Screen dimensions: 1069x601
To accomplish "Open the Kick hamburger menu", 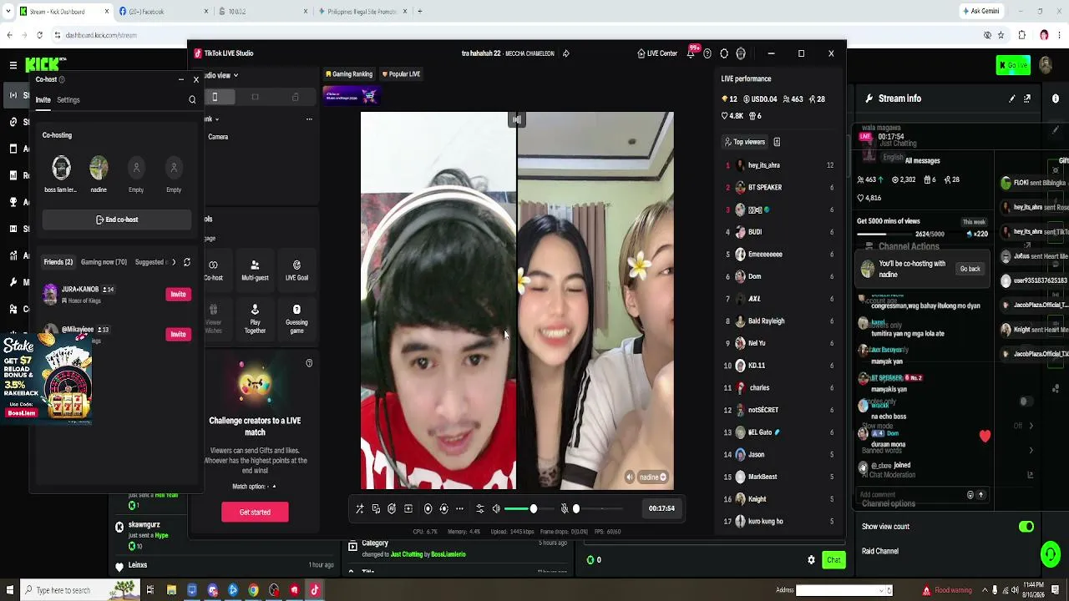I will 13,65.
